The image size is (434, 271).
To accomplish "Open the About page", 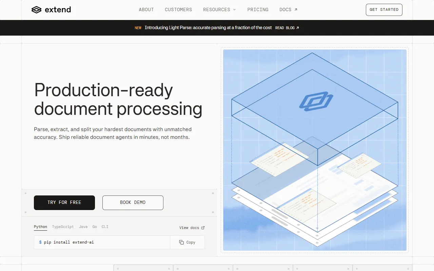I will [146, 9].
